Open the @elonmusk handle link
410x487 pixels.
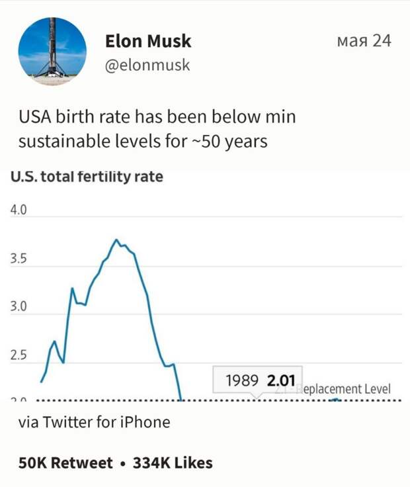[147, 65]
